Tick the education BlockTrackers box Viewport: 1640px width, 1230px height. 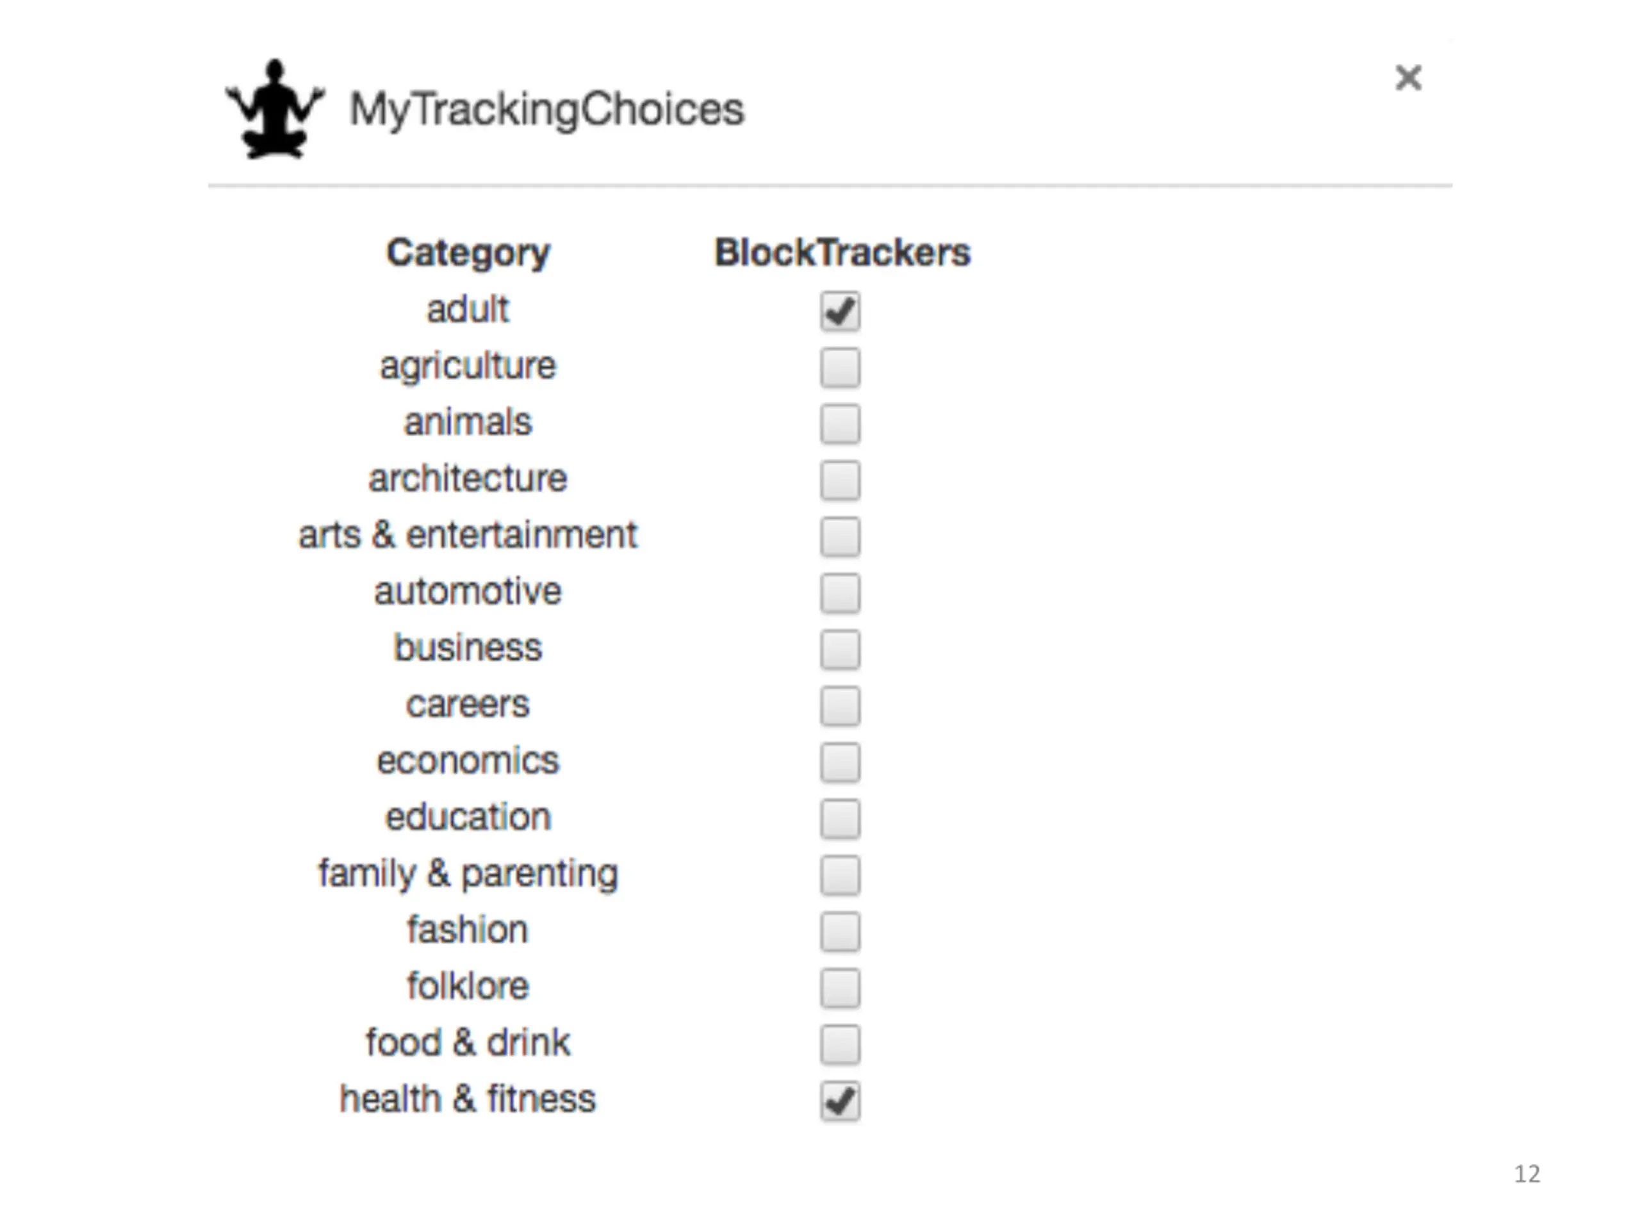click(x=840, y=819)
